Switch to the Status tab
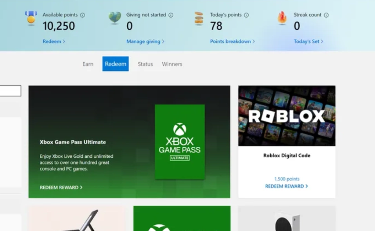375x231 pixels. (x=145, y=64)
